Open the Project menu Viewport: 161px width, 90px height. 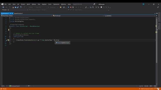23,4
